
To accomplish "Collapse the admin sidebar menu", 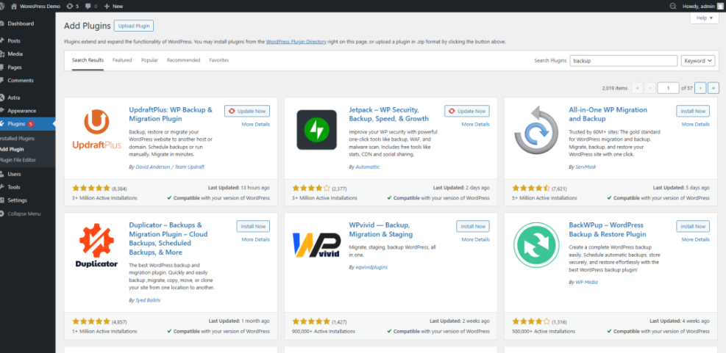I will coord(23,214).
